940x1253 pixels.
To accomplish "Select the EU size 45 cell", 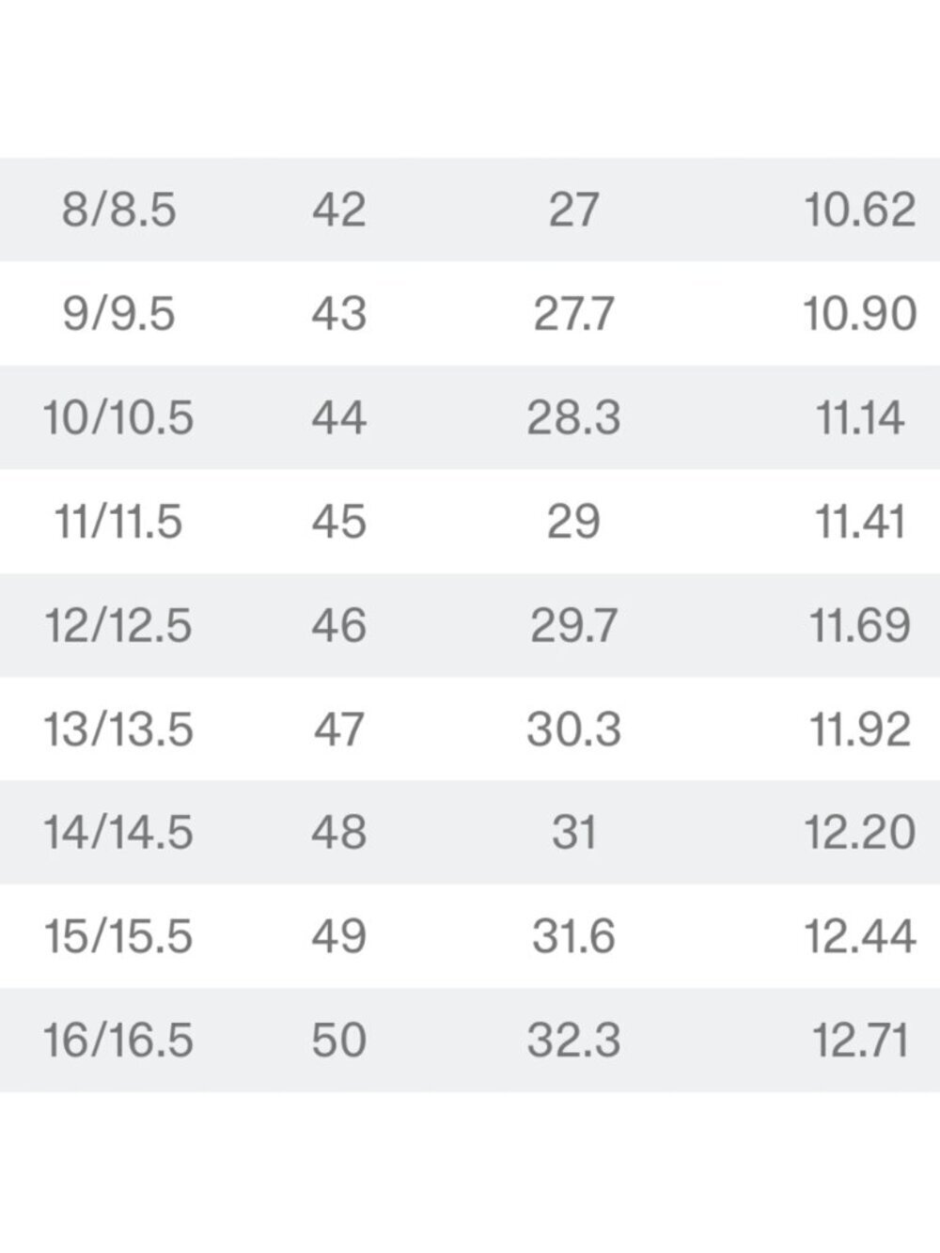I will (x=339, y=521).
